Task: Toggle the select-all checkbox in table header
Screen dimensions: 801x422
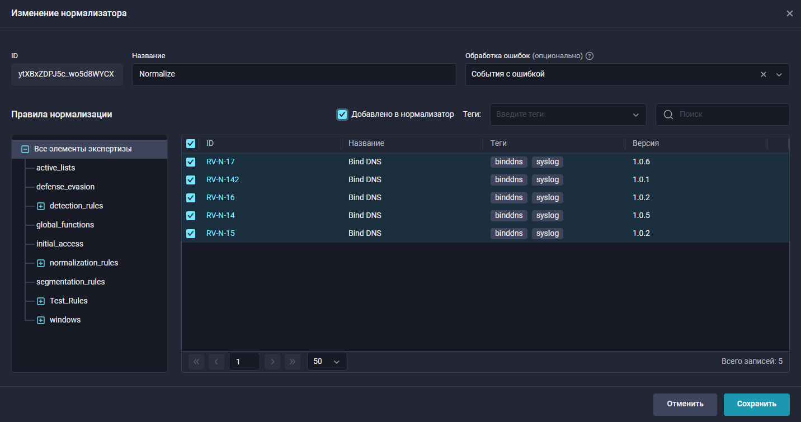Action: tap(191, 144)
